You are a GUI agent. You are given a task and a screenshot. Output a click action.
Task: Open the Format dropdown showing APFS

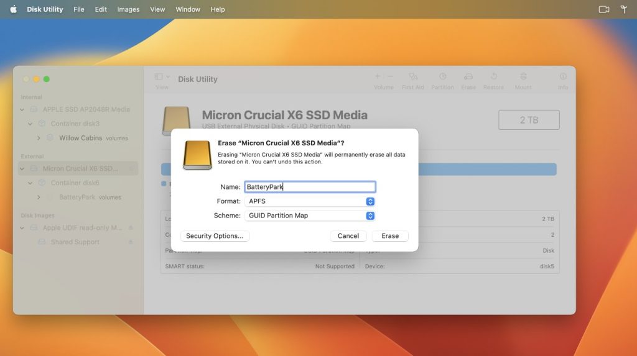point(309,201)
